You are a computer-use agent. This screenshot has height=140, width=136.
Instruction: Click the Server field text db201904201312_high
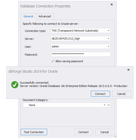[66, 39]
